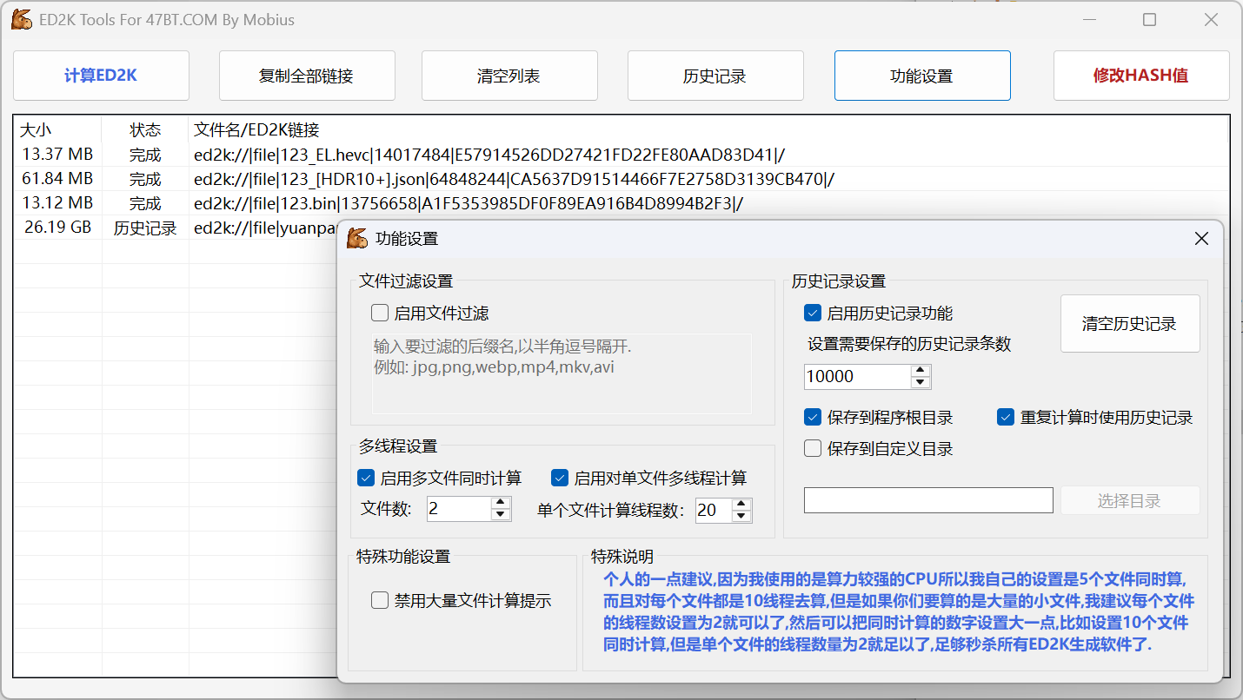Disable 启用多文件同时计算 checkbox
Viewport: 1243px width, 700px height.
(366, 478)
